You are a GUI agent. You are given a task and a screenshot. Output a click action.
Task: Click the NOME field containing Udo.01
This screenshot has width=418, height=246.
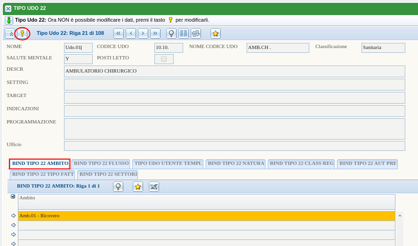tap(78, 48)
